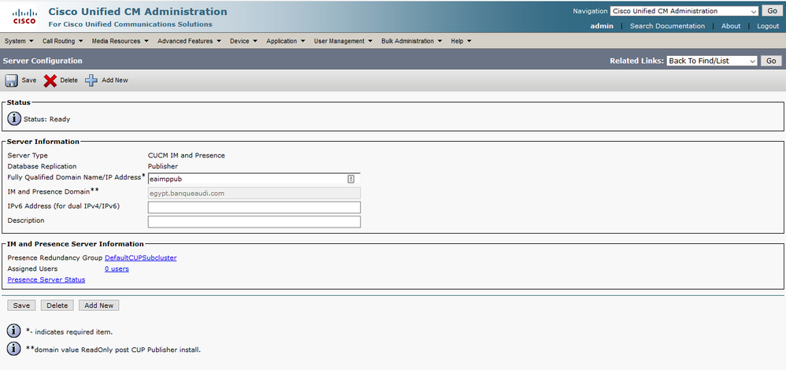Click the Publisher database replication value

point(163,166)
